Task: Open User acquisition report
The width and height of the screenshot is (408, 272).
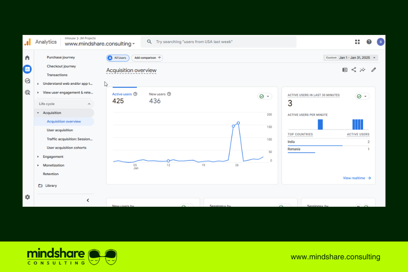Action: [x=60, y=130]
